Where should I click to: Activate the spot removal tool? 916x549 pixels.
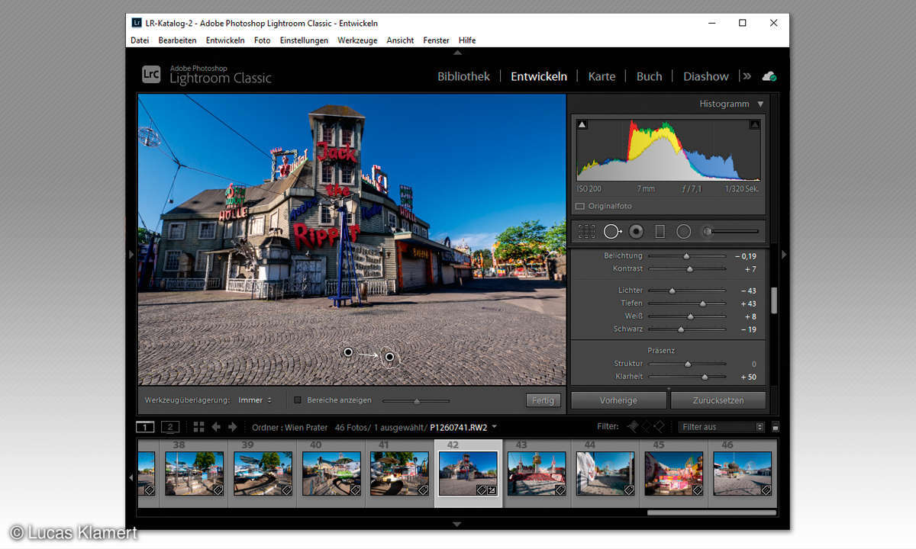click(x=612, y=231)
